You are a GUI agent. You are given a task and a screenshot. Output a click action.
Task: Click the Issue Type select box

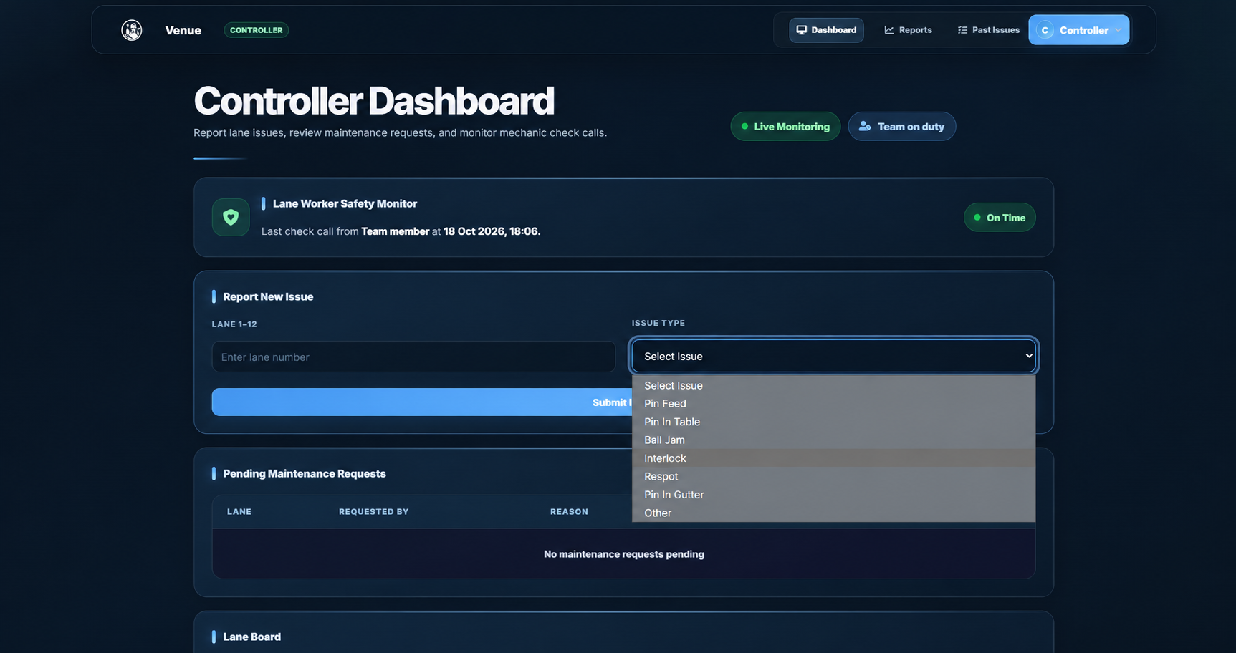pyautogui.click(x=834, y=356)
